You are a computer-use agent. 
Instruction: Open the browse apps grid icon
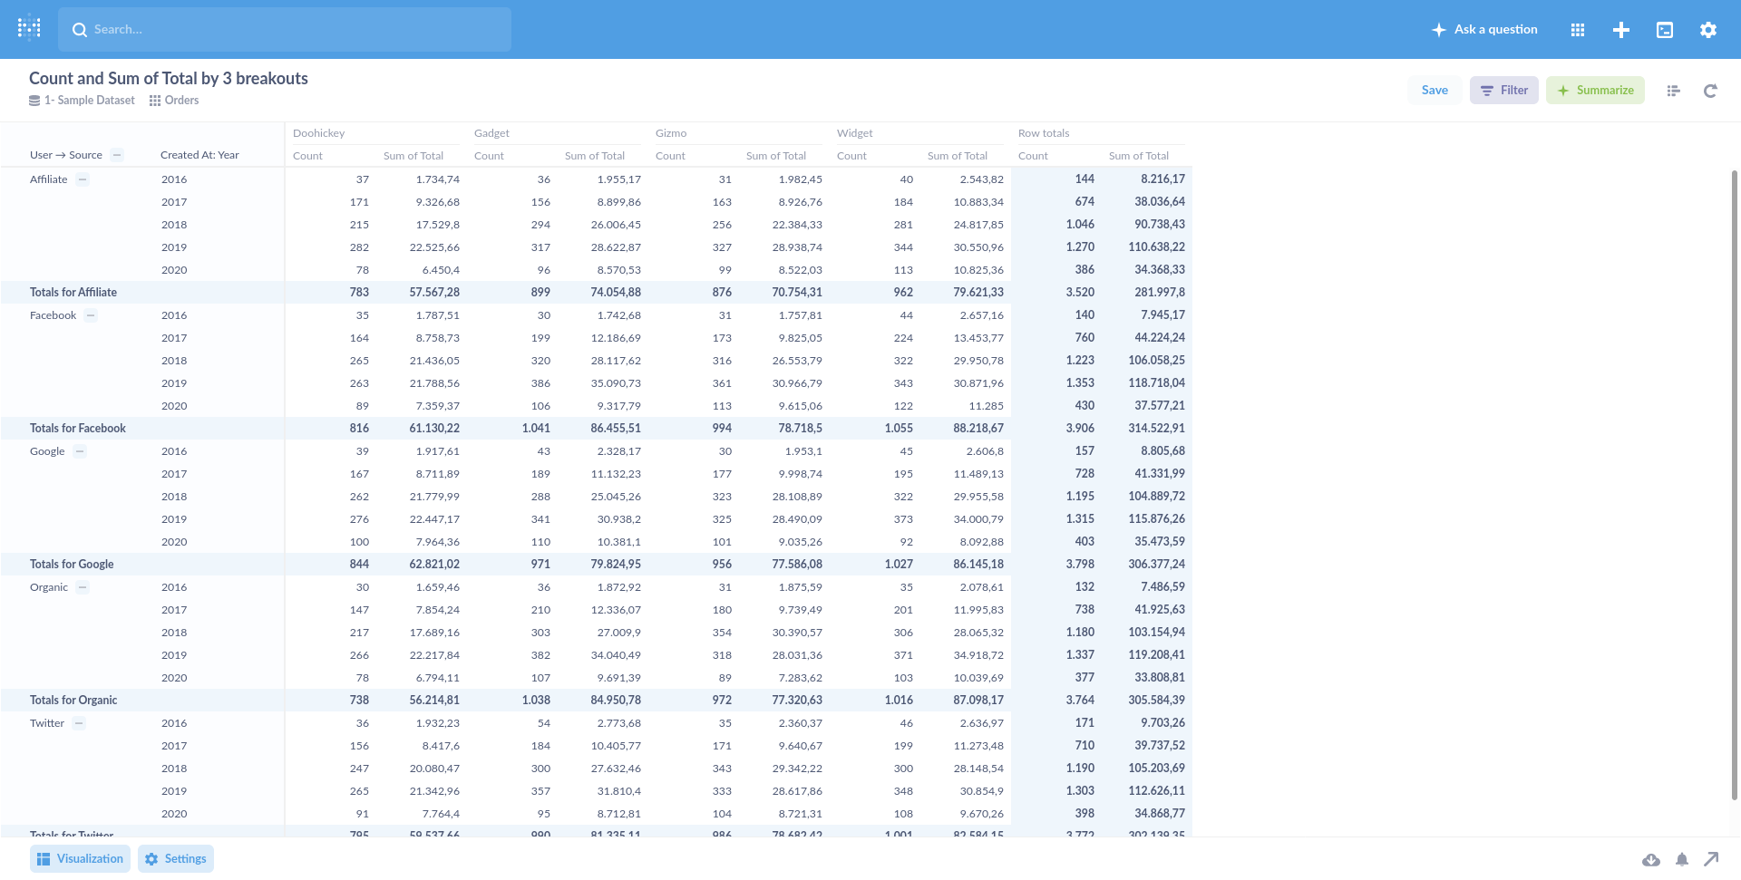[x=1577, y=29]
